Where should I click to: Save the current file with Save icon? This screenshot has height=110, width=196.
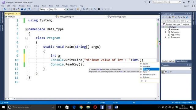(x=22, y=9)
